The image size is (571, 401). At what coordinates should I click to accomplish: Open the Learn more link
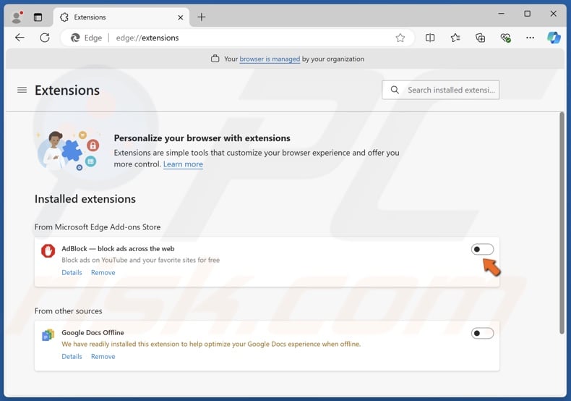[183, 164]
